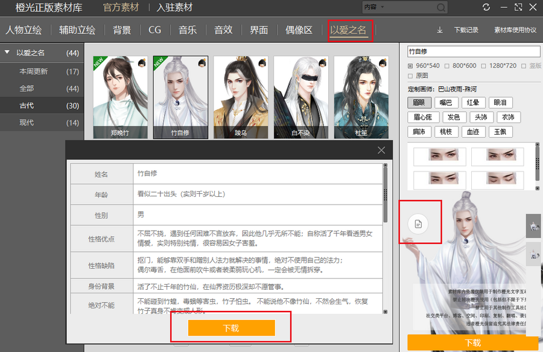Select second pose thumbnail on right edge
The image size is (543, 352).
(535, 255)
